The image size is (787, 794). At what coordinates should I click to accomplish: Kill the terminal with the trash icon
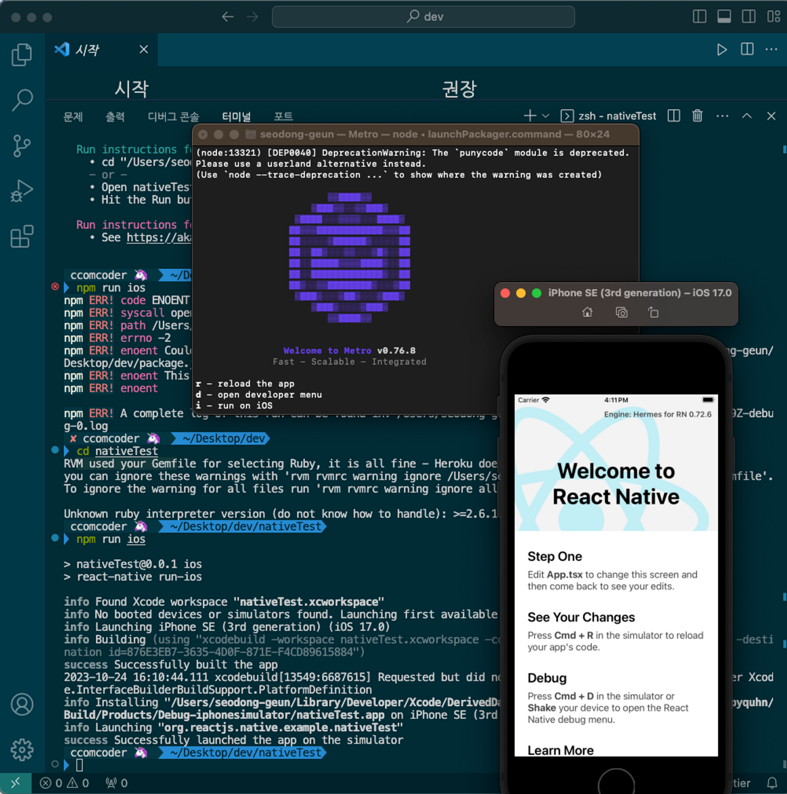click(x=697, y=116)
